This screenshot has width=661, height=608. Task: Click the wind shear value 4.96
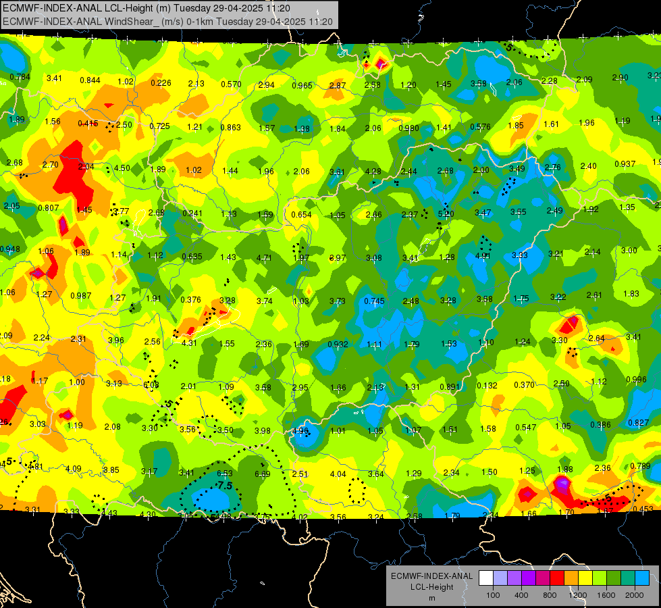300,431
